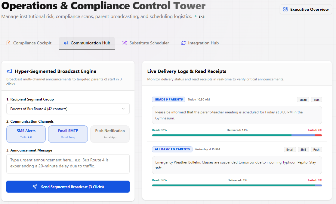Click the 'Delivered: 14%' label

click(237, 130)
